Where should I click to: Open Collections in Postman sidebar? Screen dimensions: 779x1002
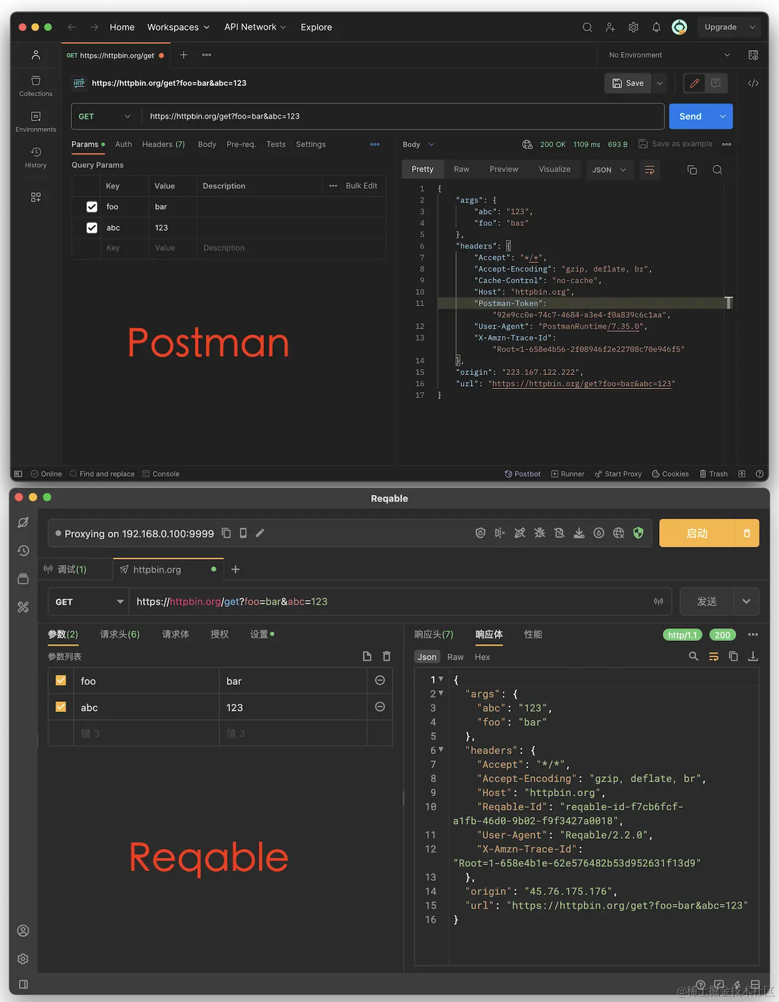[36, 86]
